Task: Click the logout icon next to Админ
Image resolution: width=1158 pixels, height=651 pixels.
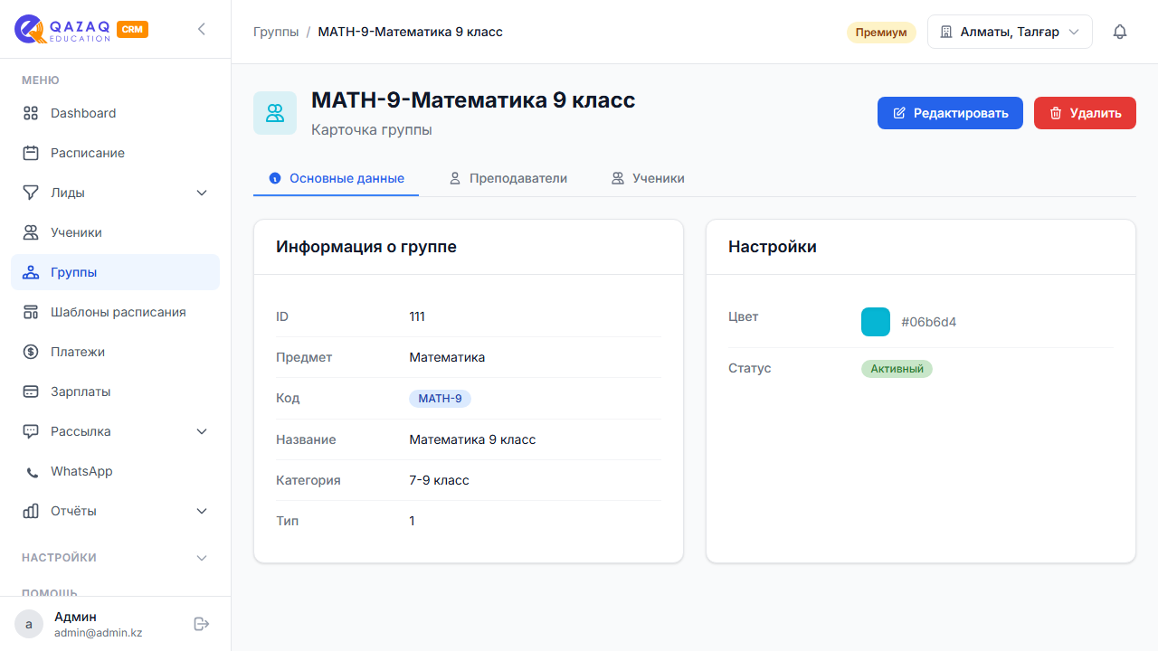Action: click(202, 624)
